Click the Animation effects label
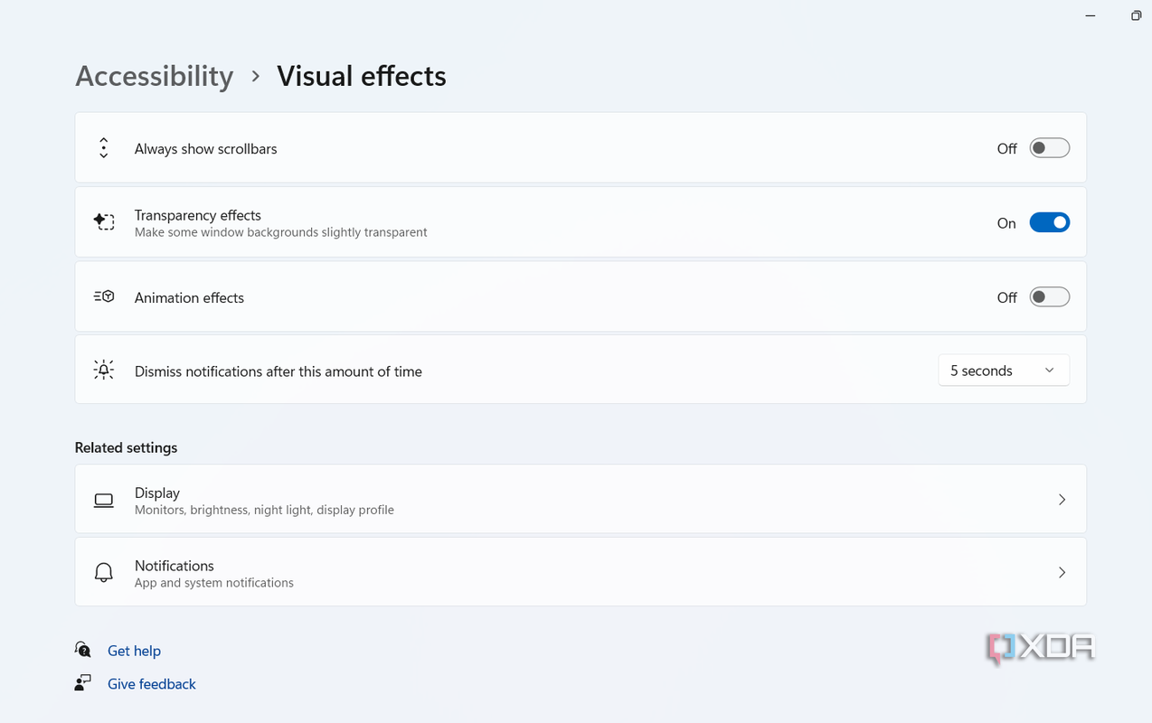This screenshot has height=723, width=1152. (190, 298)
